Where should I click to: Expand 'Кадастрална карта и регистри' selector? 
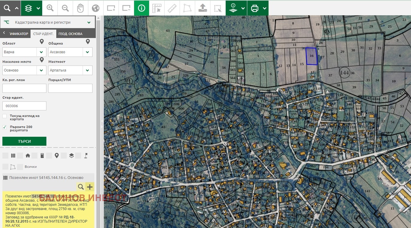[x=89, y=22]
